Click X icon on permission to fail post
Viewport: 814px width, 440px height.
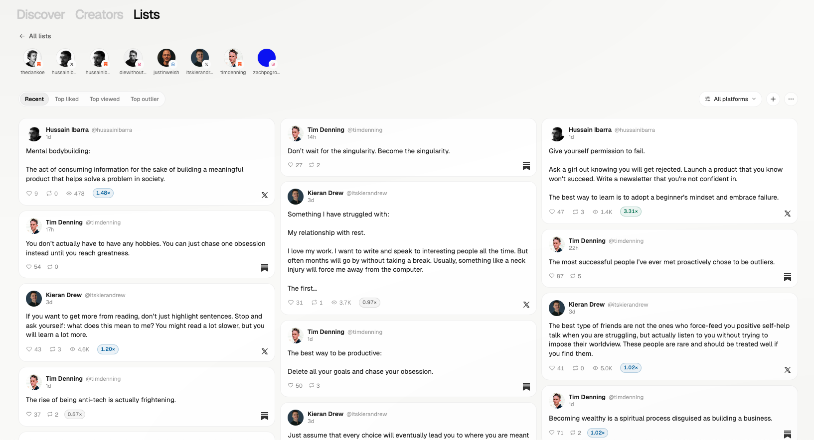[x=788, y=214]
